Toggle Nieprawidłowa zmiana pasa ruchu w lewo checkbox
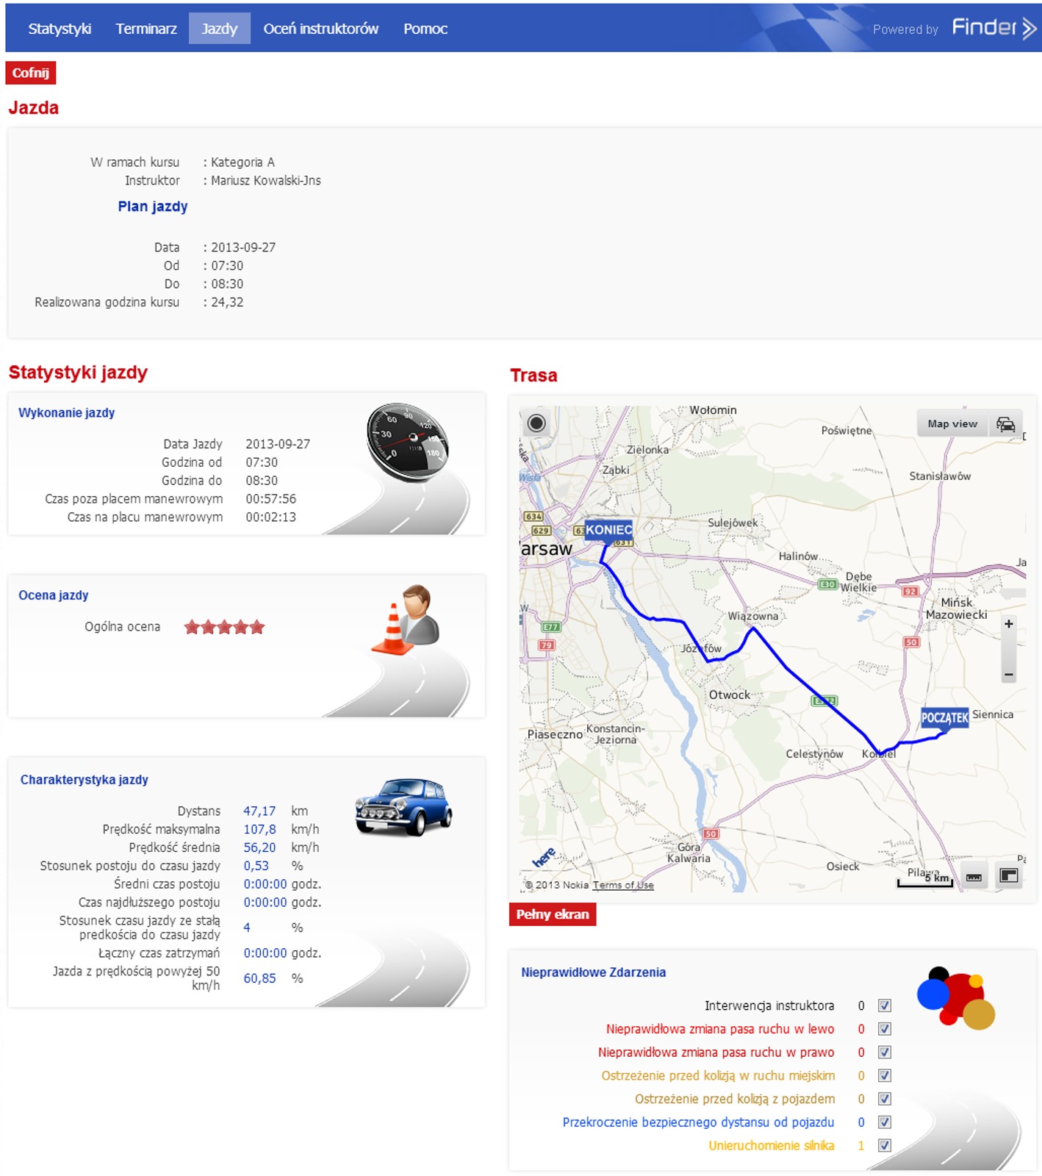The width and height of the screenshot is (1042, 1176). [x=885, y=1029]
